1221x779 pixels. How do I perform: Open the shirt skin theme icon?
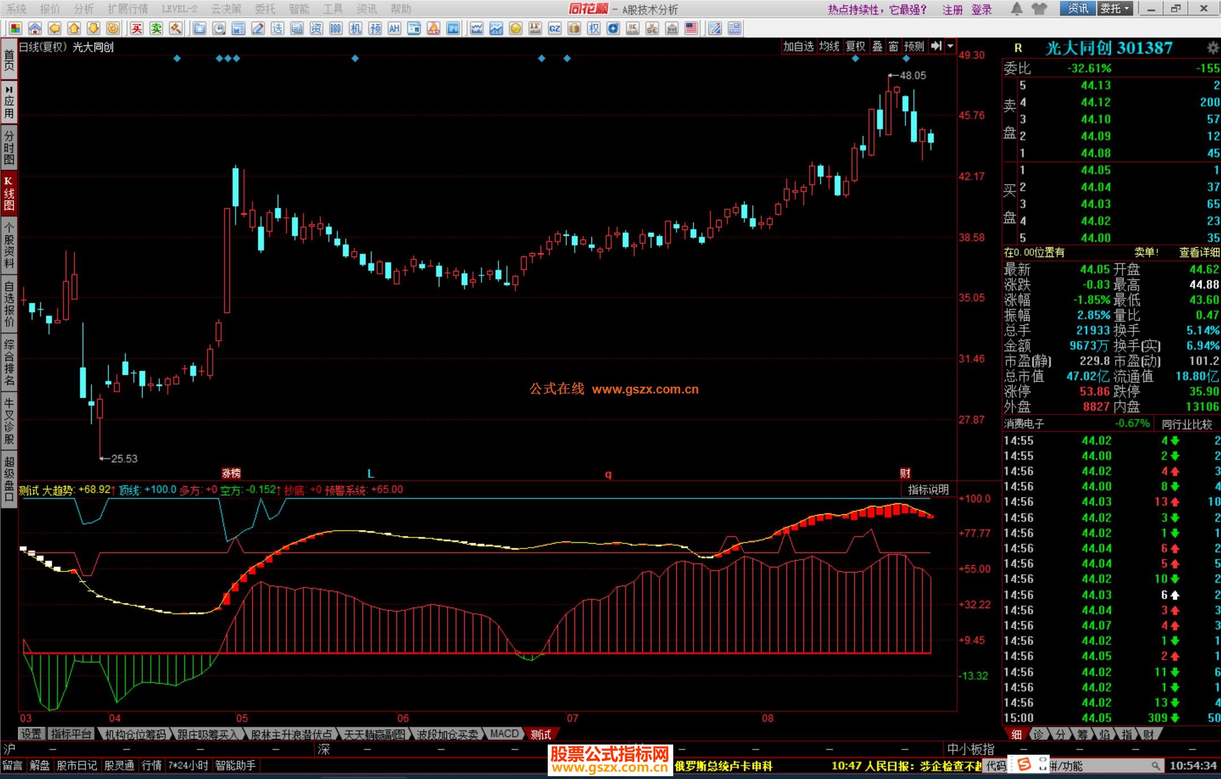pyautogui.click(x=1039, y=8)
